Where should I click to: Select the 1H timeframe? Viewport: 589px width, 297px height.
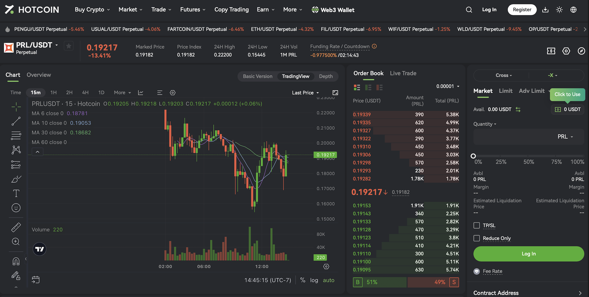[x=53, y=93]
